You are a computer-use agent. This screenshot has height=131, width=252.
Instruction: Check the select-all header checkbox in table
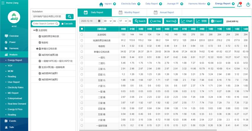(x=82, y=29)
